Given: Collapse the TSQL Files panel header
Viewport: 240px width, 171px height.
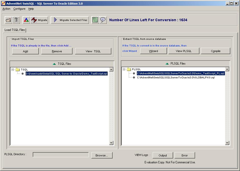Looking at the screenshot, I should click(62, 64).
